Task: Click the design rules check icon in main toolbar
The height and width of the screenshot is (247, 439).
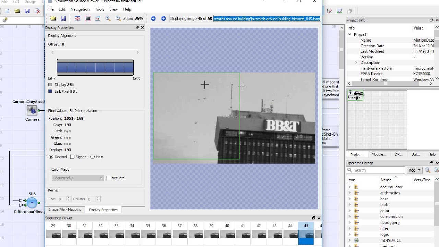Action: click(329, 11)
